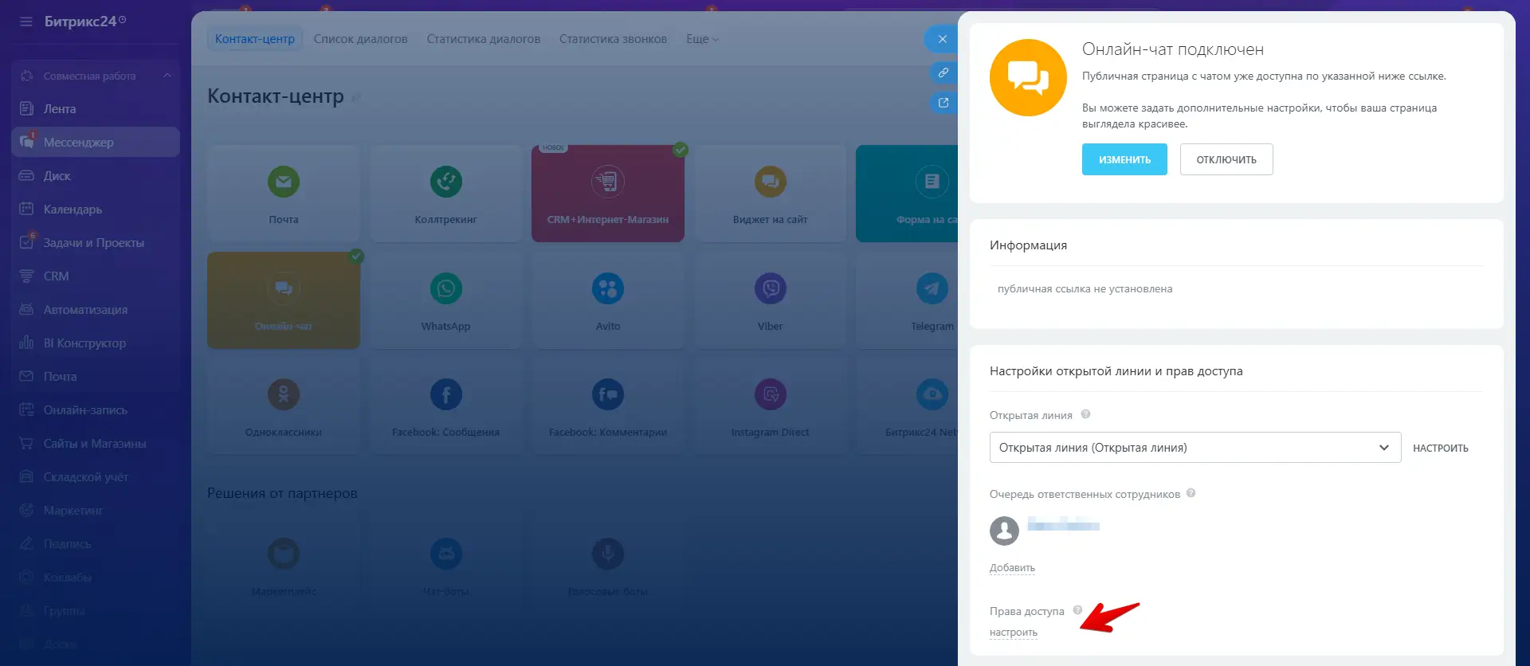Click help icon next to Права доступа
The image size is (1530, 666).
tap(1077, 610)
